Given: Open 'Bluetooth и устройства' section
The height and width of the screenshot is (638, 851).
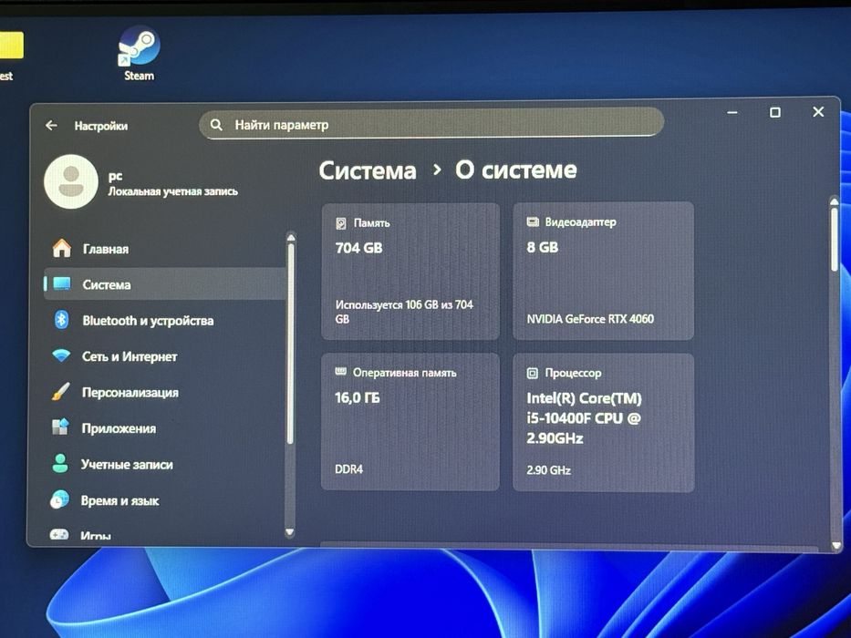Looking at the screenshot, I should pos(165,320).
